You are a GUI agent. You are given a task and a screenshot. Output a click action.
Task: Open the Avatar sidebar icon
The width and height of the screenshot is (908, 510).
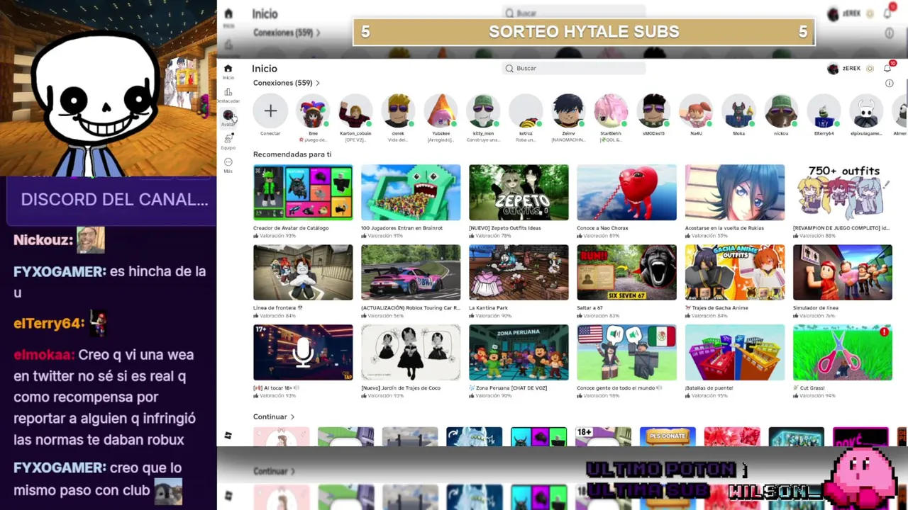[x=228, y=115]
